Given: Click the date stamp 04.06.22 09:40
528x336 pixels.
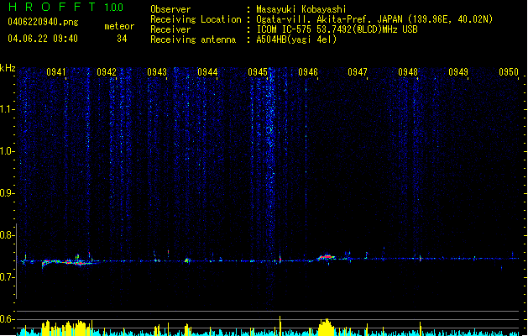Looking at the screenshot, I should tap(43, 39).
